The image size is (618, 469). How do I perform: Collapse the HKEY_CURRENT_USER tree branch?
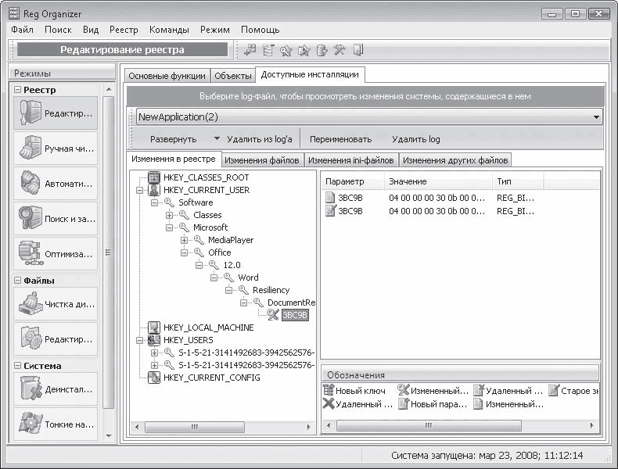[140, 190]
